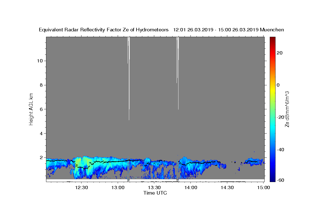Click the height tick label '6'
Image resolution: width=327 pixels, height=218 pixels.
coord(41,109)
